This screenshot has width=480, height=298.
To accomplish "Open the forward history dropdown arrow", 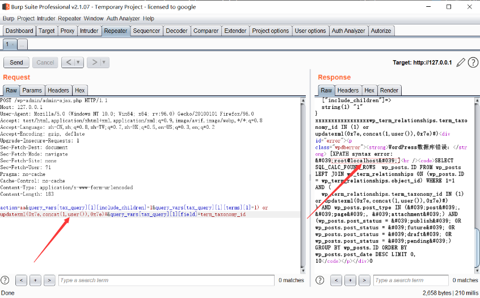I will (104, 62).
